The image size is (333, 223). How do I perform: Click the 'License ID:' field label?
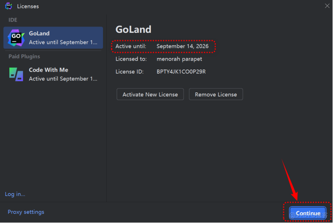[129, 71]
